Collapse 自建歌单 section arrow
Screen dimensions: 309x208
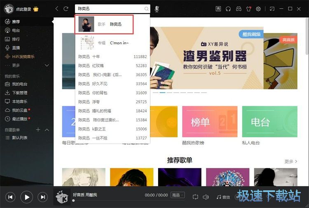click(x=47, y=130)
